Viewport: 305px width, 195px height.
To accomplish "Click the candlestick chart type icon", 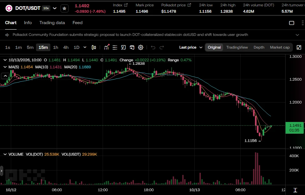I will point(94,47).
